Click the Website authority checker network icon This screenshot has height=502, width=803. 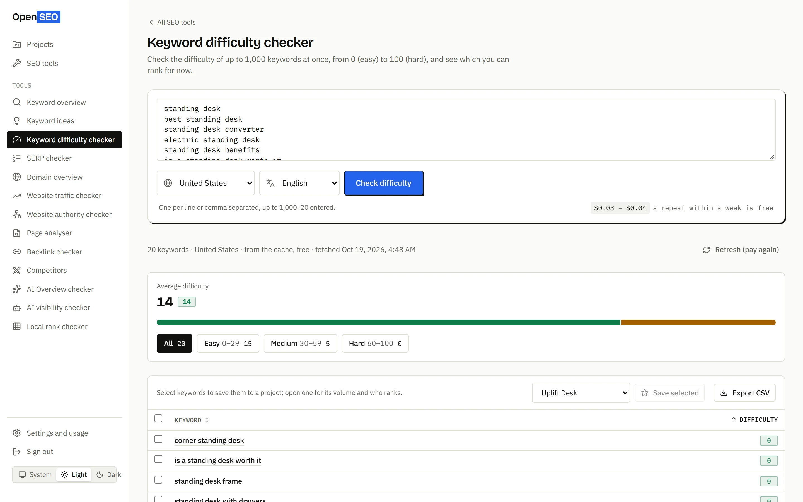coord(17,214)
